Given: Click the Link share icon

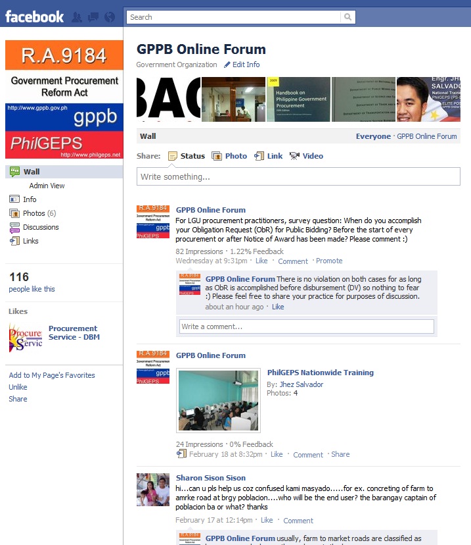Looking at the screenshot, I should (259, 156).
